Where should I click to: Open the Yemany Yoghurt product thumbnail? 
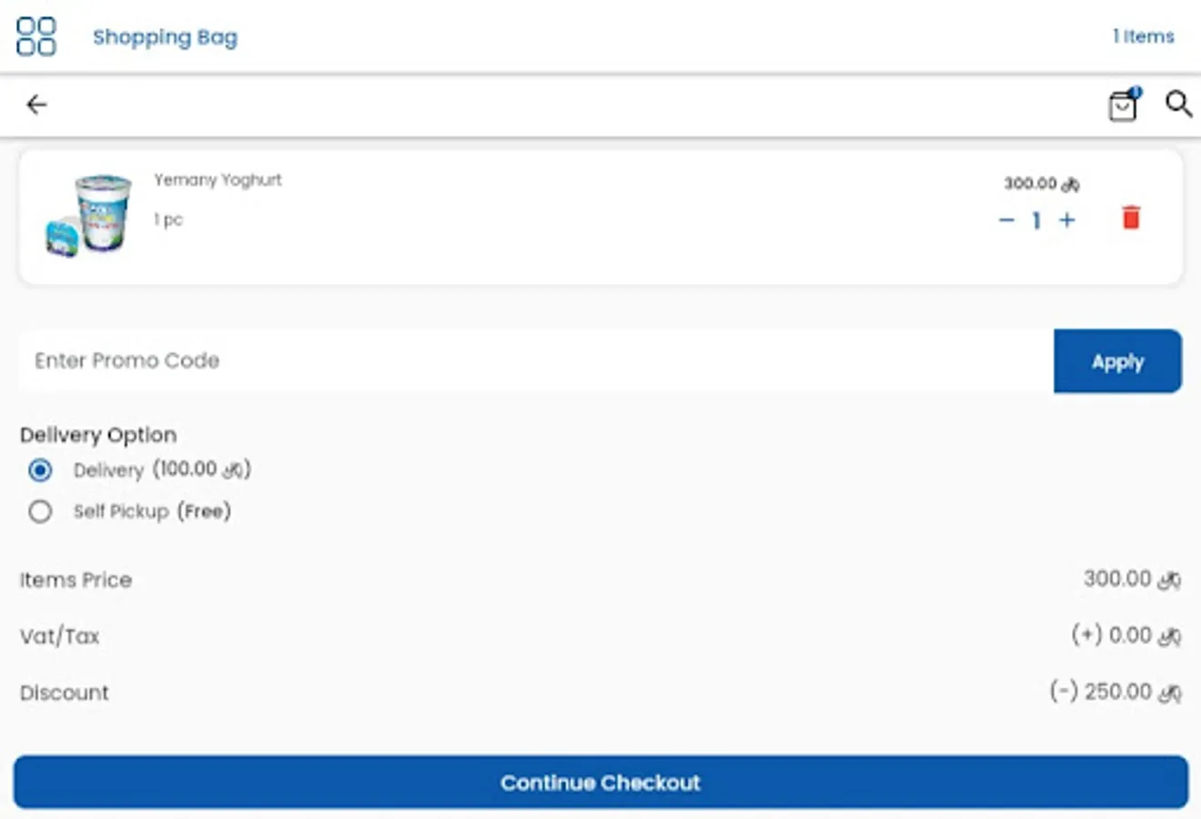click(89, 216)
